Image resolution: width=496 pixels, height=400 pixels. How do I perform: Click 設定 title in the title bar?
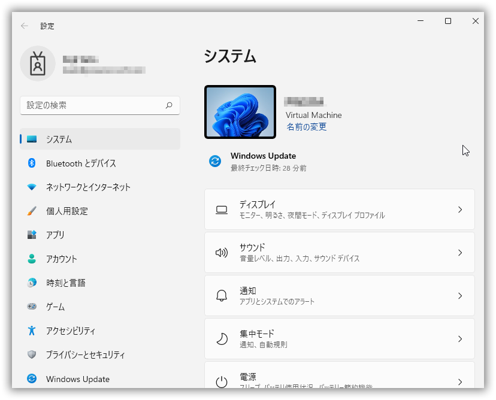click(x=47, y=26)
